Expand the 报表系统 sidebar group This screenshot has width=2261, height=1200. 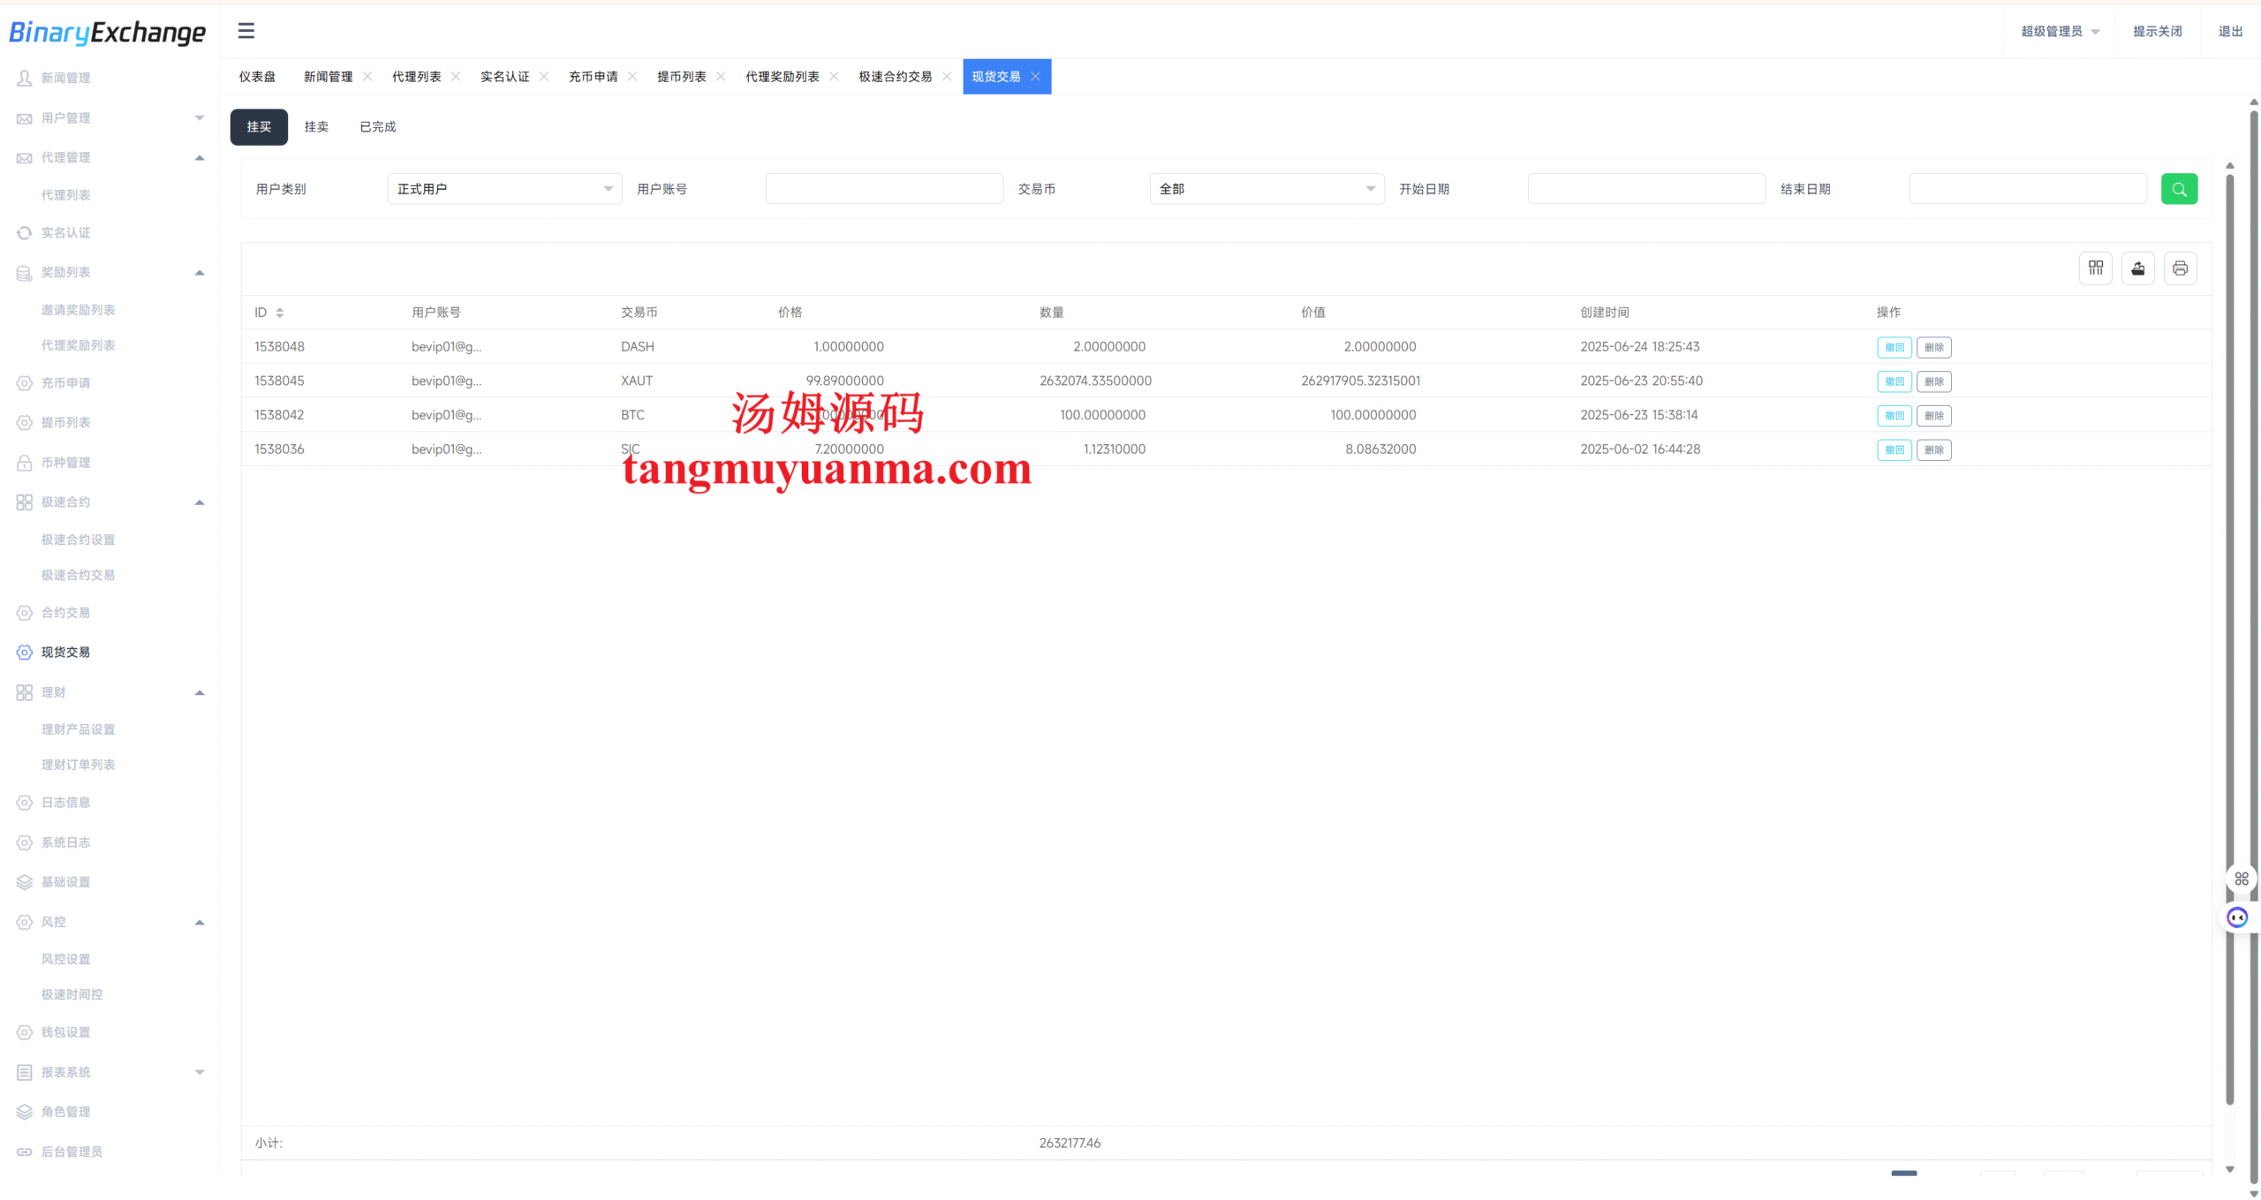pos(200,1072)
